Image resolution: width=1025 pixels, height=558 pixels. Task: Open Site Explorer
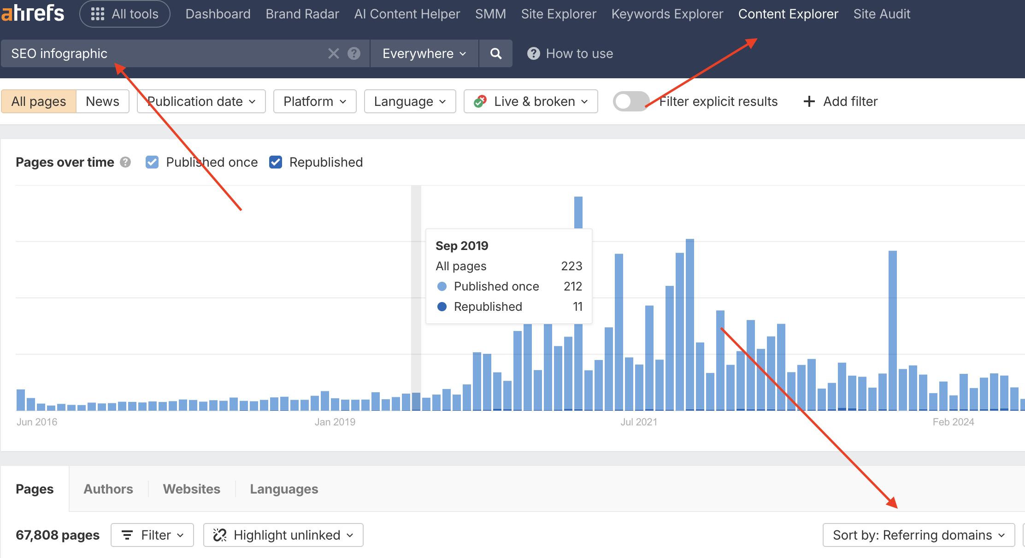pos(559,14)
